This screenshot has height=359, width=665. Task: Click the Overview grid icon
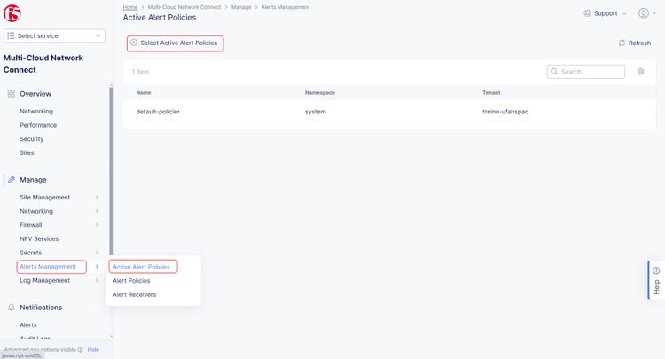[x=12, y=94]
